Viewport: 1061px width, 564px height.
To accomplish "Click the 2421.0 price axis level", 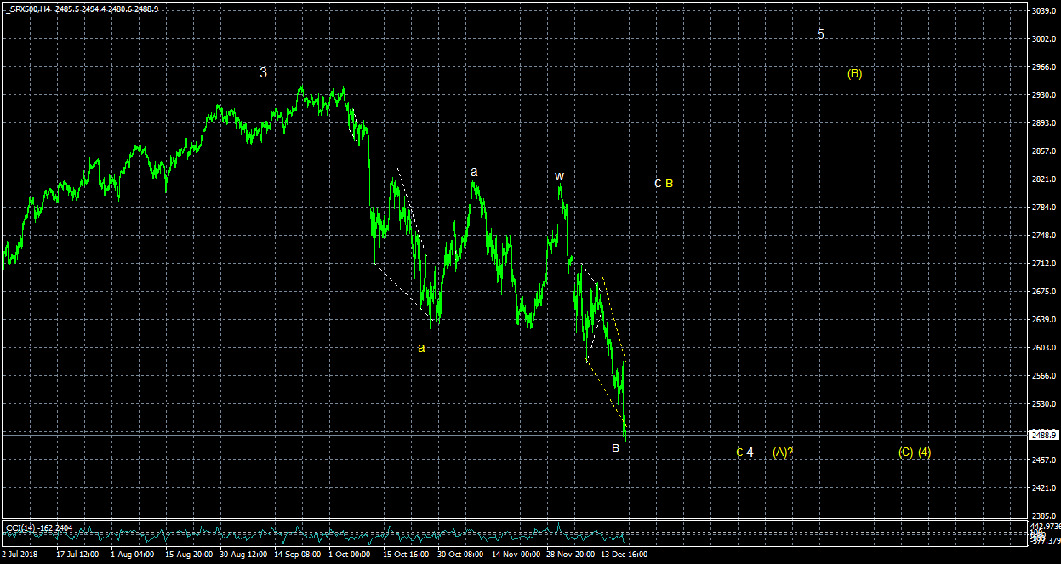I will coord(1044,488).
